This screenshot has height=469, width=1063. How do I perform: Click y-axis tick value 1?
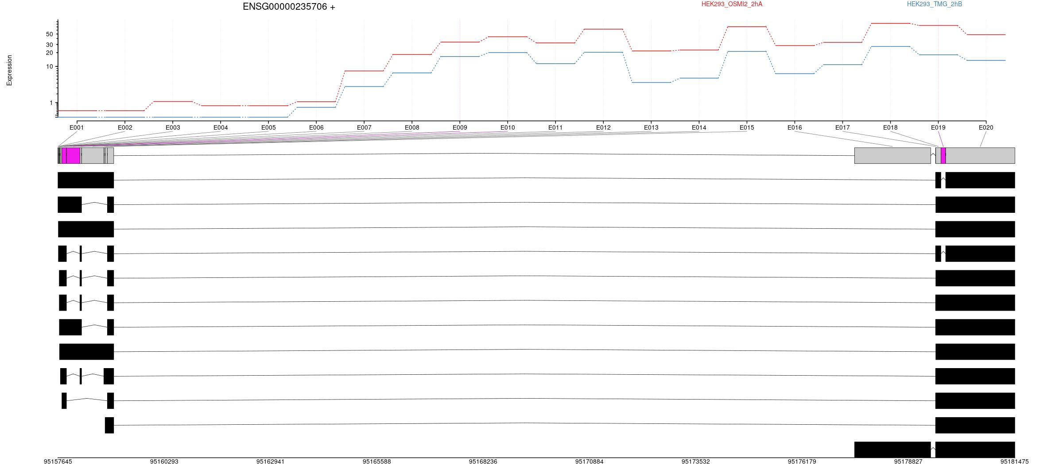click(51, 103)
